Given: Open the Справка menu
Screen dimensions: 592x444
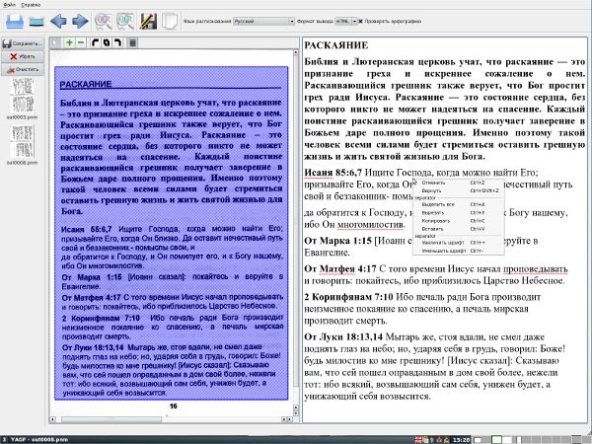Looking at the screenshot, I should (31, 5).
